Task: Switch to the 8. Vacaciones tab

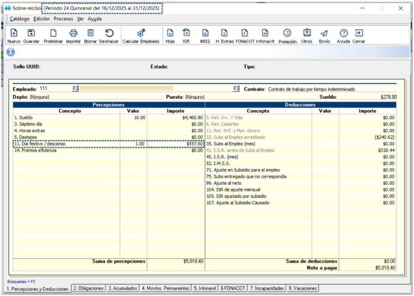Action: coord(303,288)
